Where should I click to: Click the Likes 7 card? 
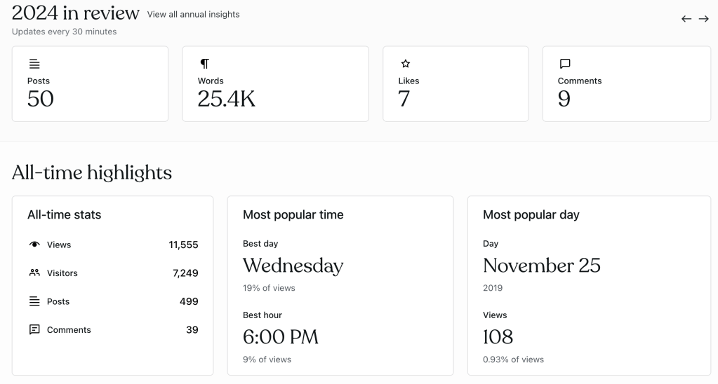[455, 84]
